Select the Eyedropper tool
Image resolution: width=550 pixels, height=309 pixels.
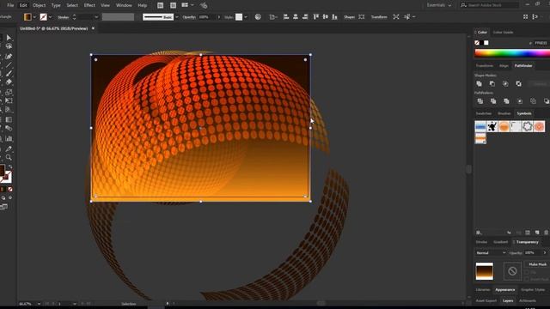pyautogui.click(x=9, y=148)
